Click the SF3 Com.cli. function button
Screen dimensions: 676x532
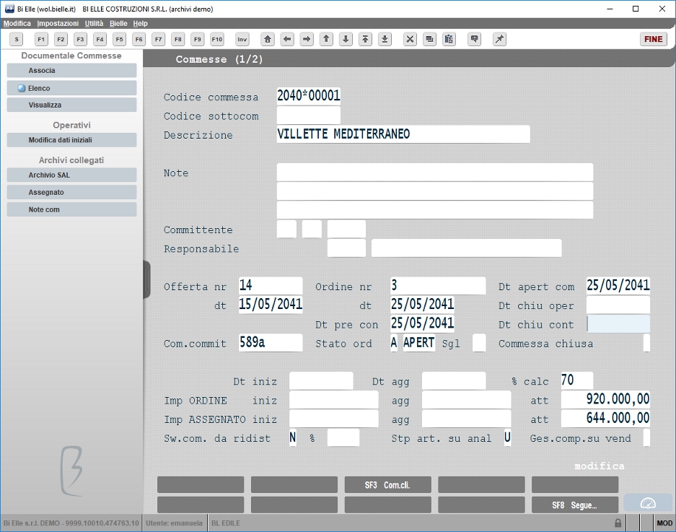pos(387,485)
